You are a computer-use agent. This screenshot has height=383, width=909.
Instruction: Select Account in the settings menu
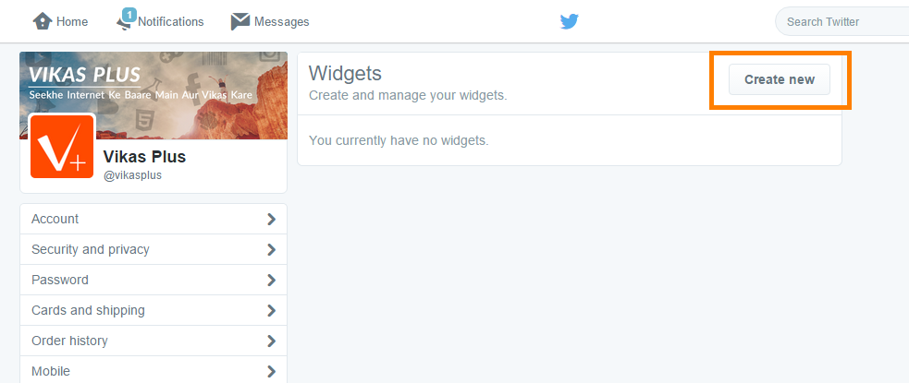[154, 220]
